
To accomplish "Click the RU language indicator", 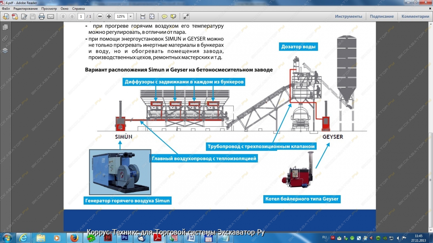I will 324,237.
